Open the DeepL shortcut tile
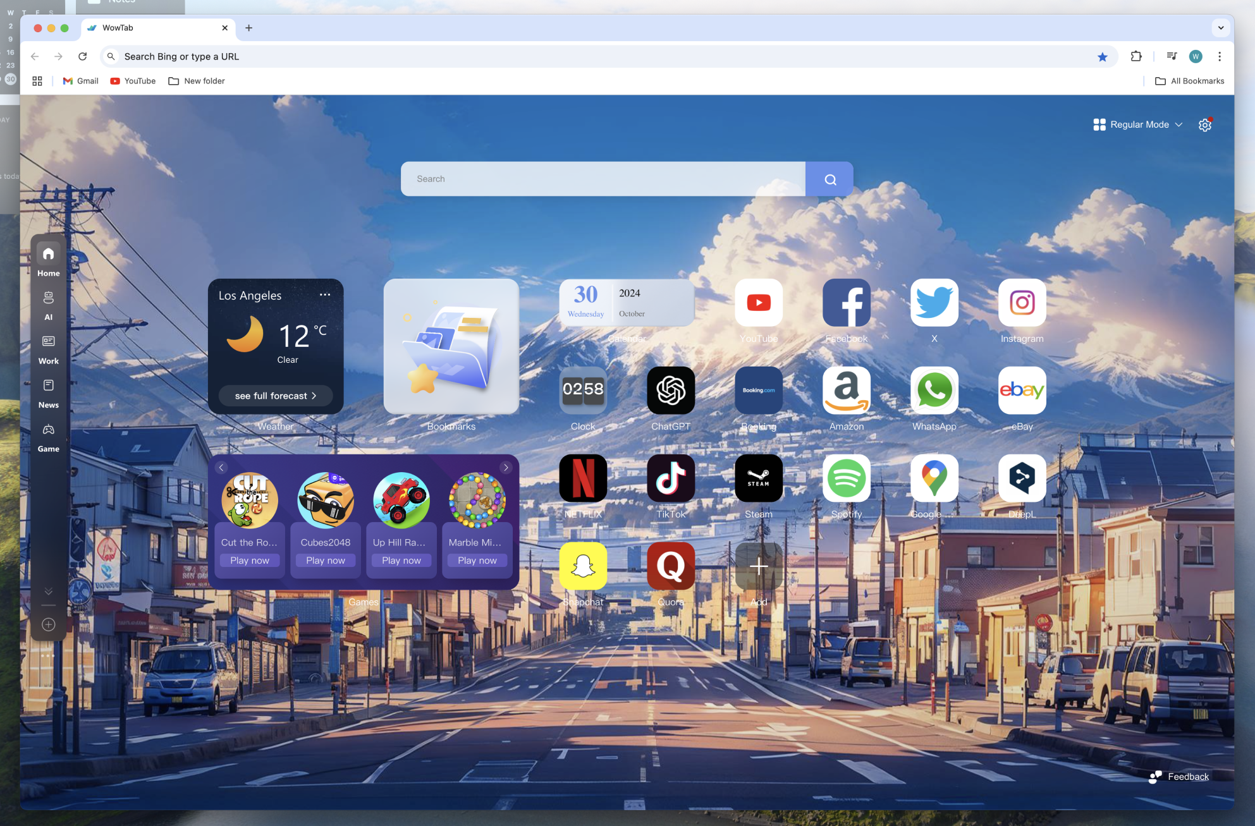 (1022, 478)
